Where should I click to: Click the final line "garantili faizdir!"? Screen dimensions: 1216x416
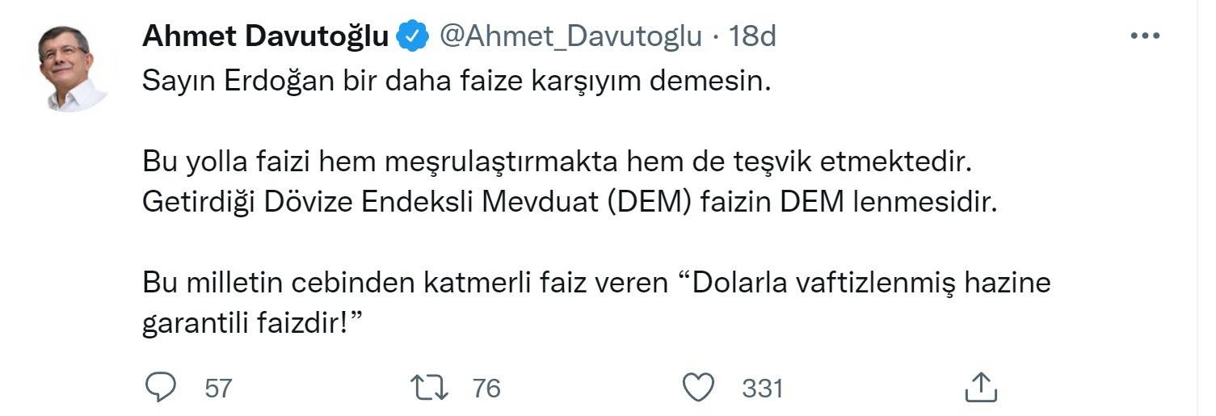[x=250, y=323]
